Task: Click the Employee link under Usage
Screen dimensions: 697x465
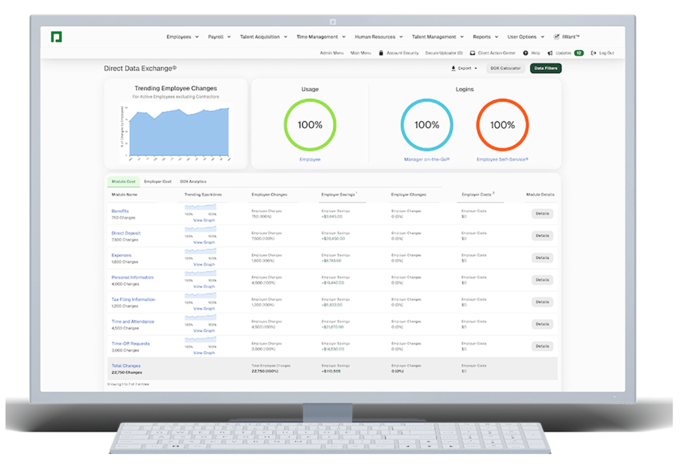Action: pyautogui.click(x=310, y=160)
